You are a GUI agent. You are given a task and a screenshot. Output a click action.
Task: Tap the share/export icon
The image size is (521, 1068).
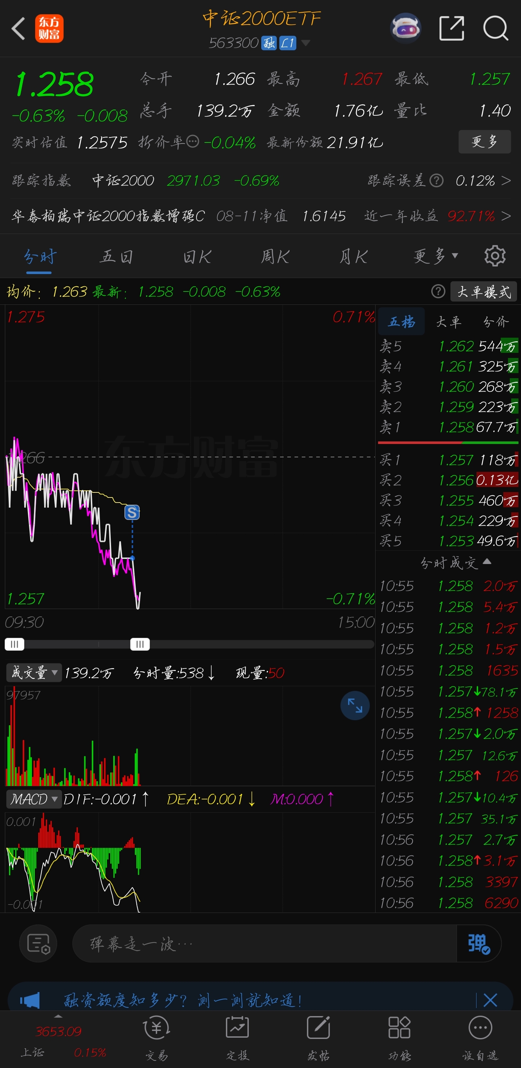point(452,29)
